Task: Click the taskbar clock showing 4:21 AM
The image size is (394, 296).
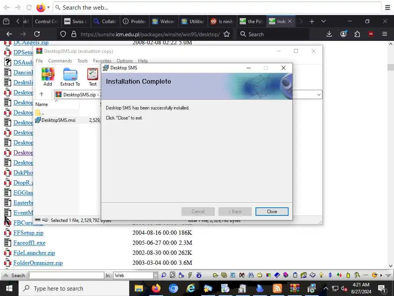Action: (x=361, y=288)
